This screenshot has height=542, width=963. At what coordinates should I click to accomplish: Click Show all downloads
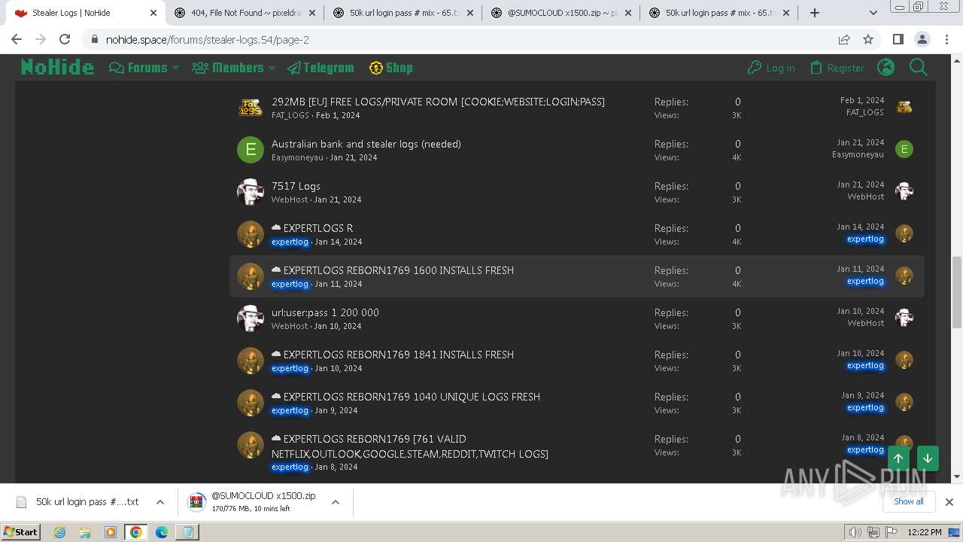(908, 501)
